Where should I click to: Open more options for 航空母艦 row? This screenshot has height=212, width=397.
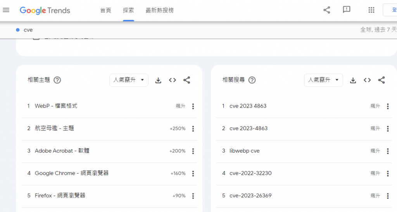click(x=193, y=129)
